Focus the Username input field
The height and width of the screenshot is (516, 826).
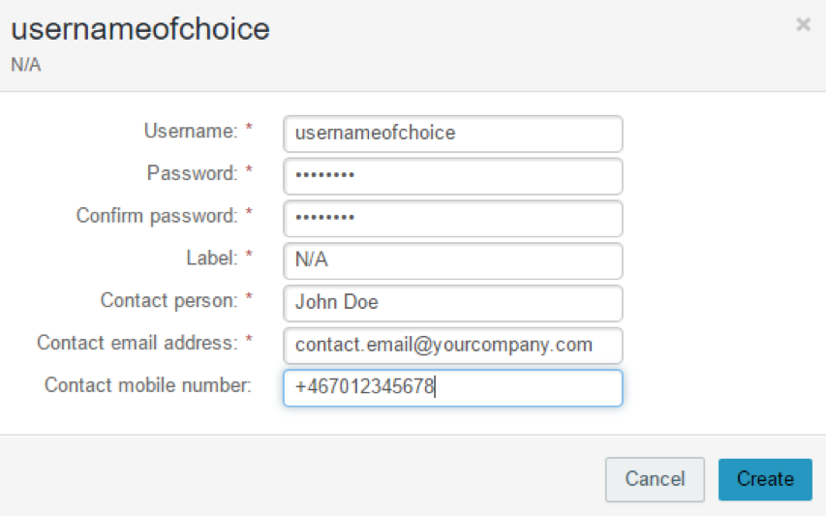coord(452,134)
